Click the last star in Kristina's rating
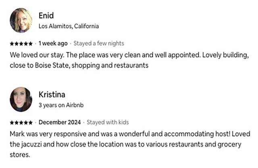Screen dimensions: 258x168 (x=30, y=122)
